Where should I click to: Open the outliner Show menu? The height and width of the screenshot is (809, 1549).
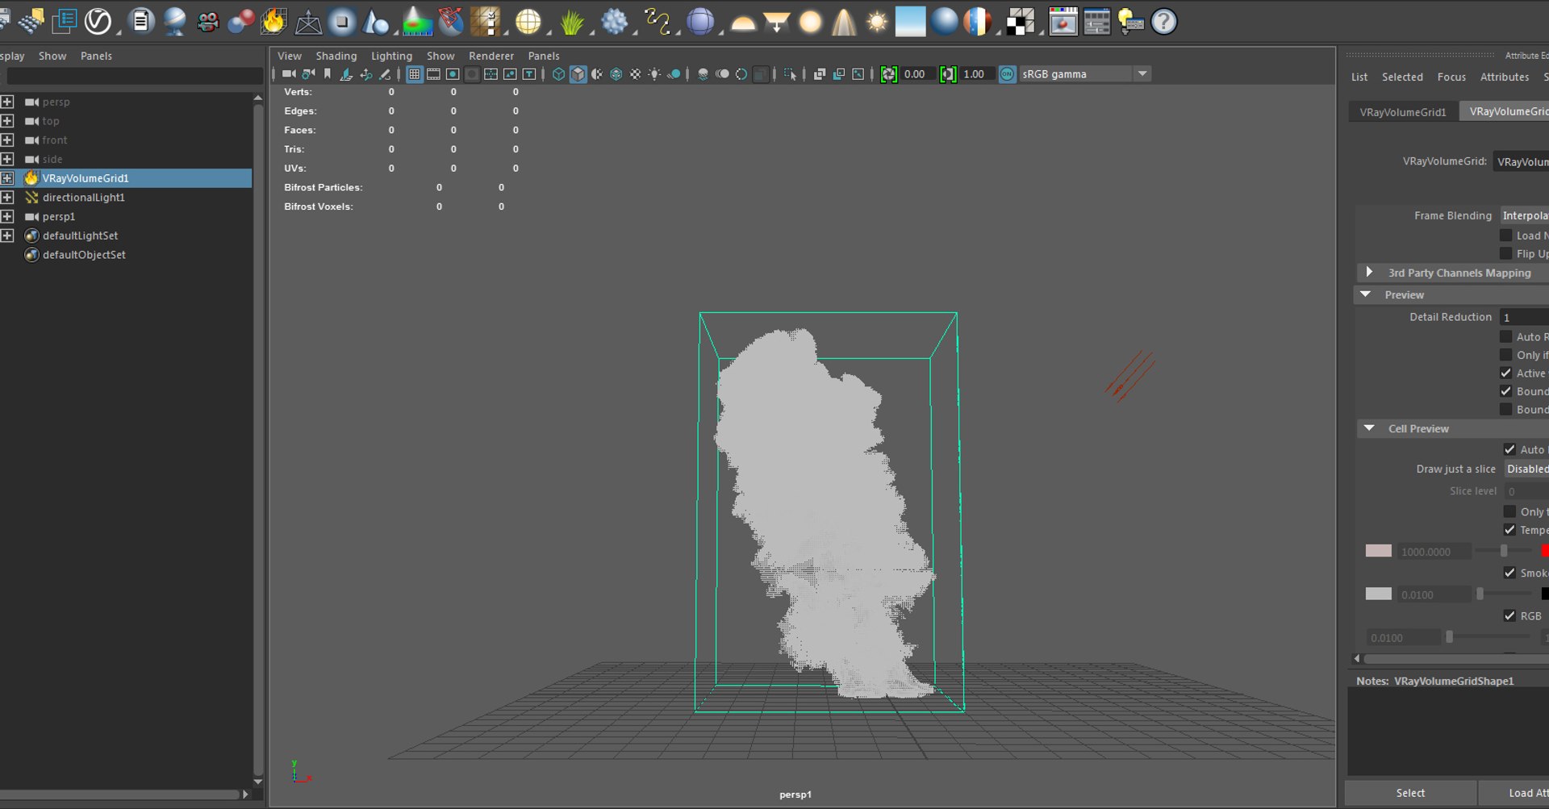click(52, 56)
